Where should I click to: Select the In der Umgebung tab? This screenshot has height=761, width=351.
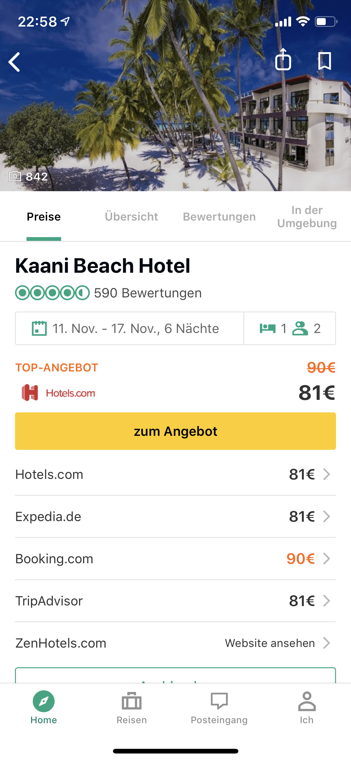click(x=307, y=216)
